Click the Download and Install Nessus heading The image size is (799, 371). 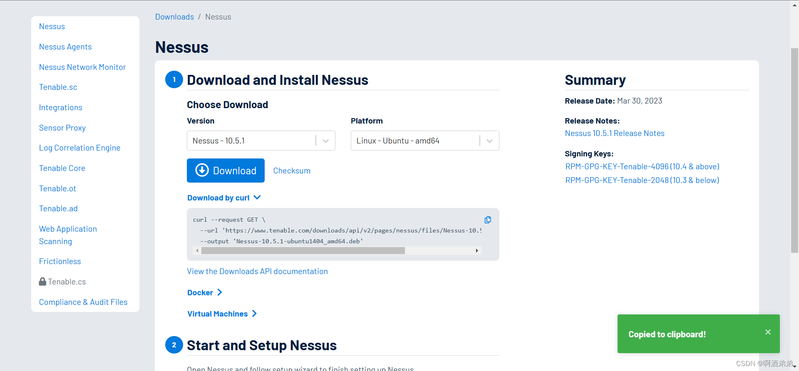click(278, 80)
